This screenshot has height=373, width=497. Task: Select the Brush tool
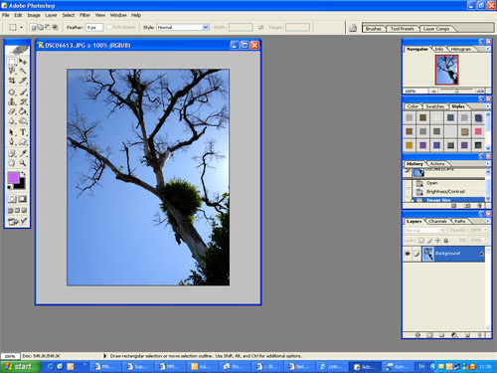coord(23,93)
